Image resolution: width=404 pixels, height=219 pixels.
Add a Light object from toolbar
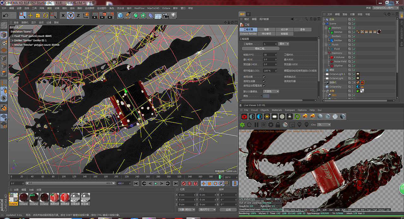(173, 15)
